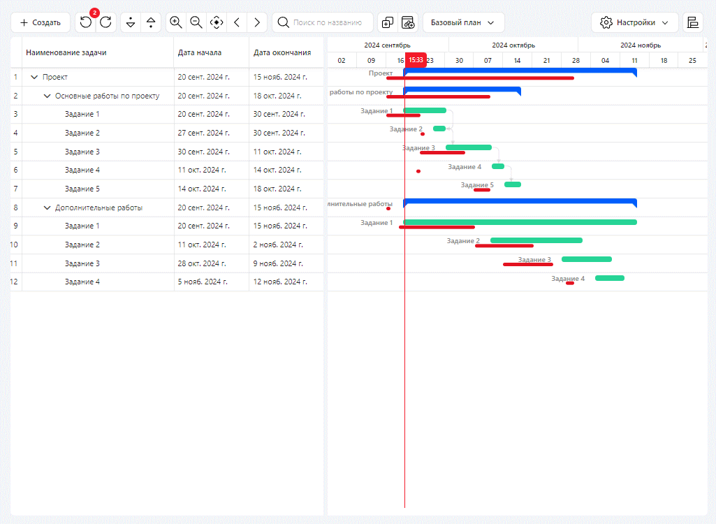
Task: Click the red 15:33 current time marker
Action: pos(416,60)
